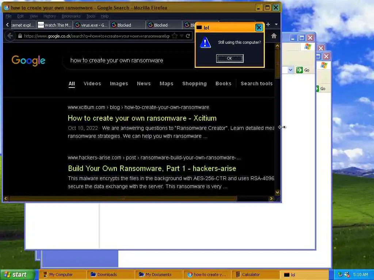374x280 pixels.
Task: Switch to the first Blocked tab
Action: [127, 25]
